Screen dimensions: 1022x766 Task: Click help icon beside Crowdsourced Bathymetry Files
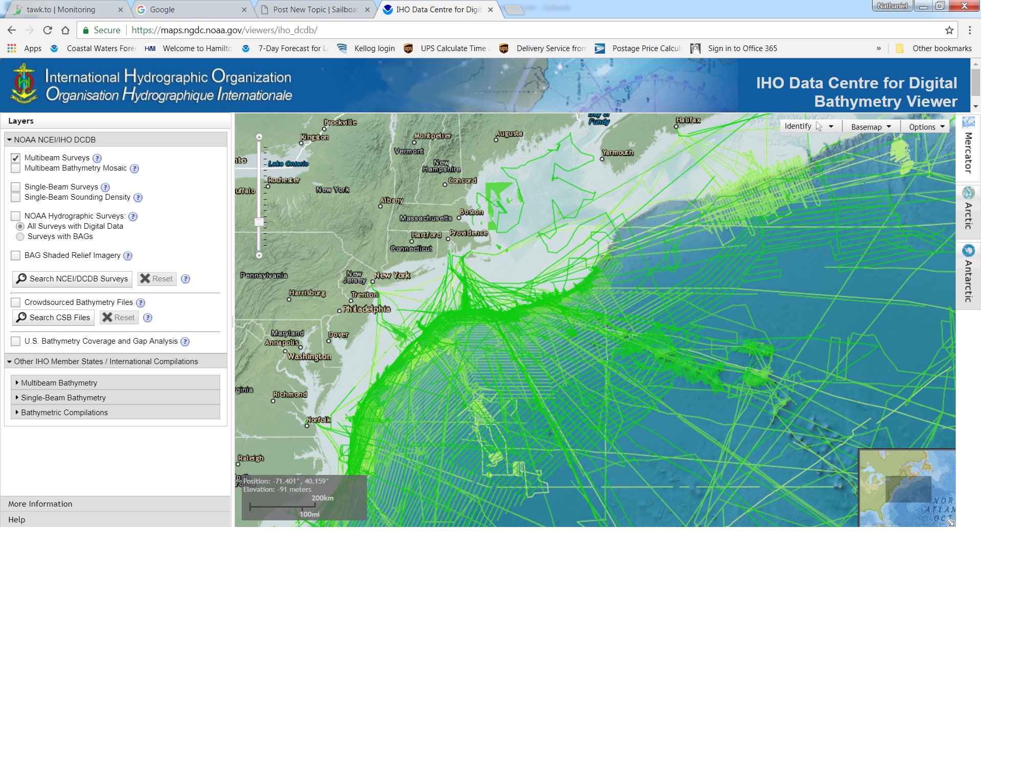tap(141, 303)
